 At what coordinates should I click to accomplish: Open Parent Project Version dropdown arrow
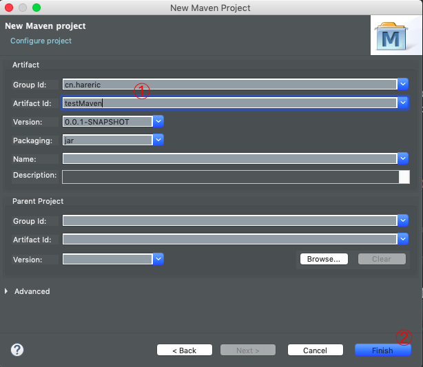click(x=158, y=259)
